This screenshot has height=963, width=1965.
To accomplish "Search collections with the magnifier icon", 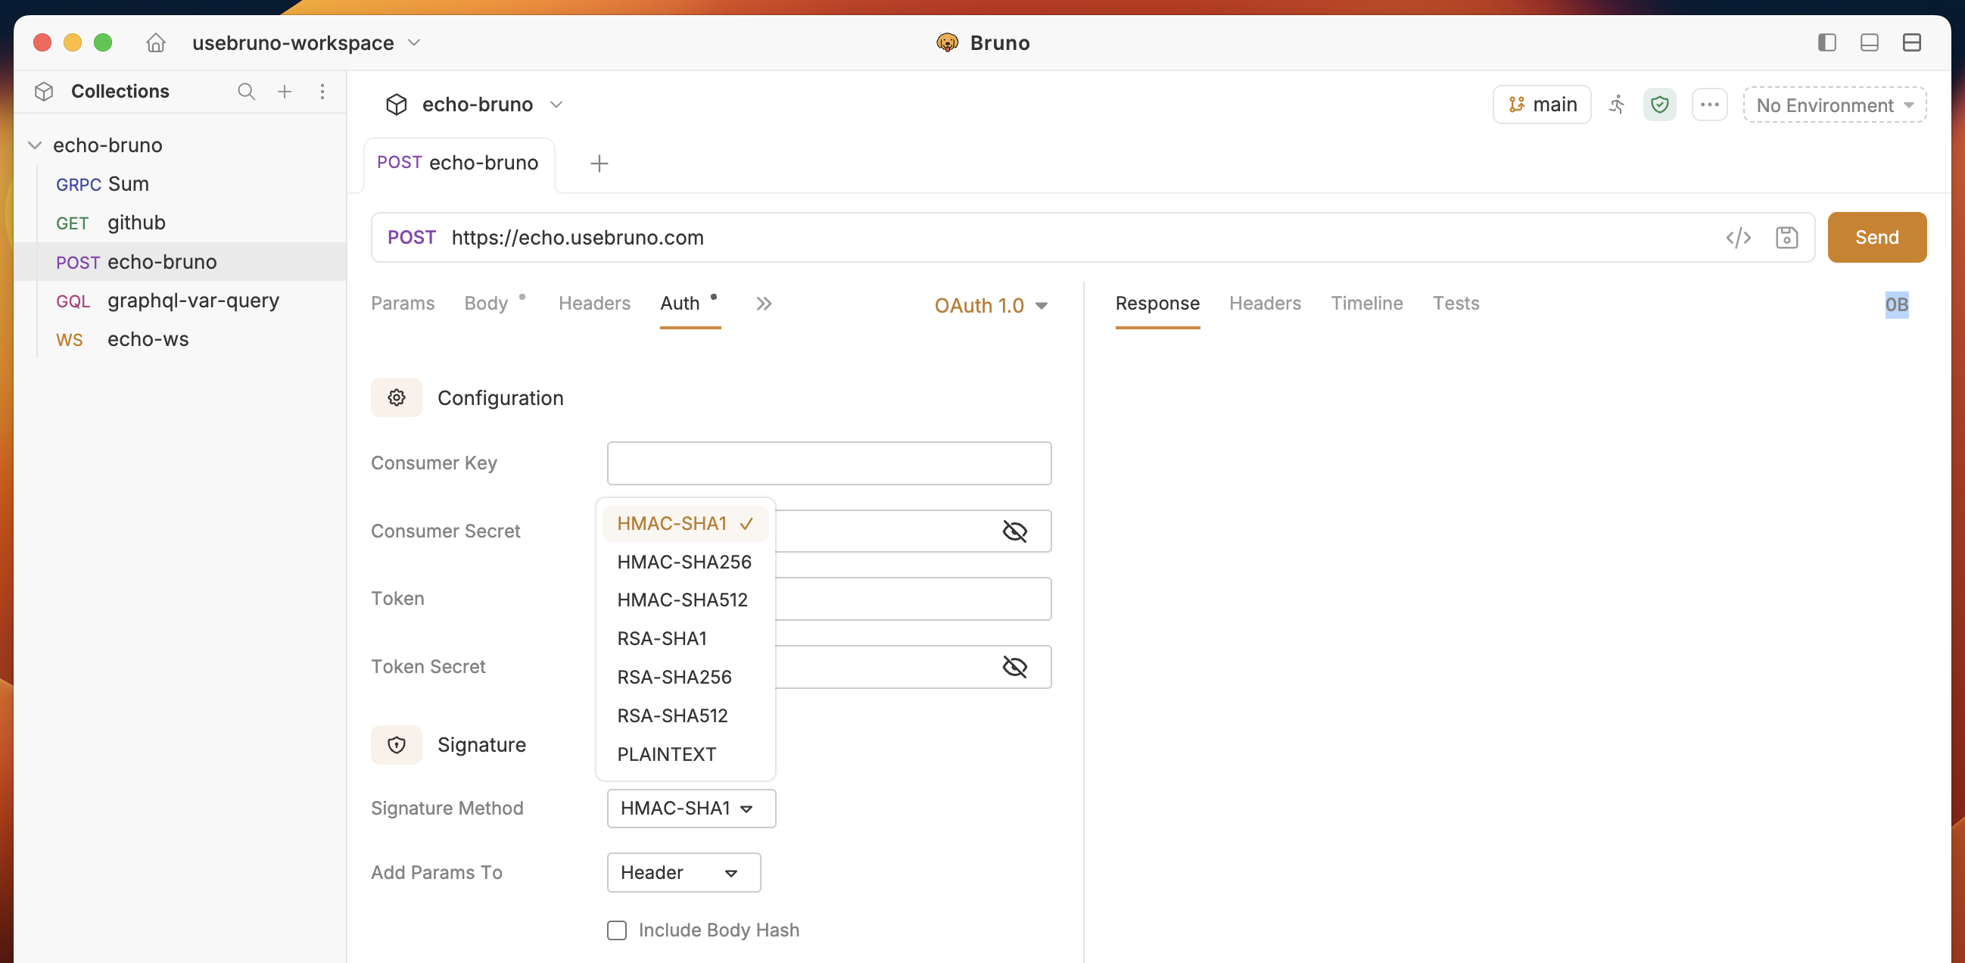I will [x=247, y=92].
